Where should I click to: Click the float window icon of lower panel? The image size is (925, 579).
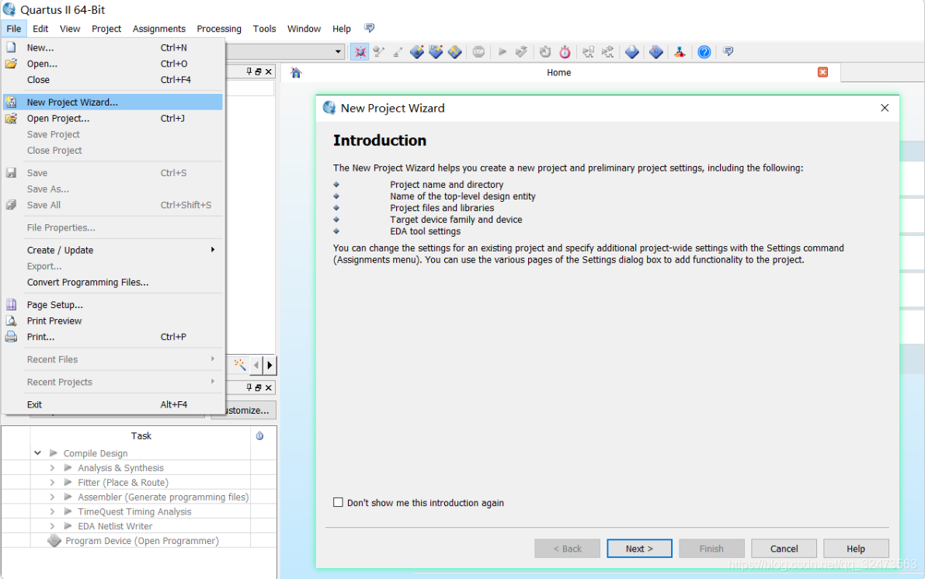pos(259,387)
